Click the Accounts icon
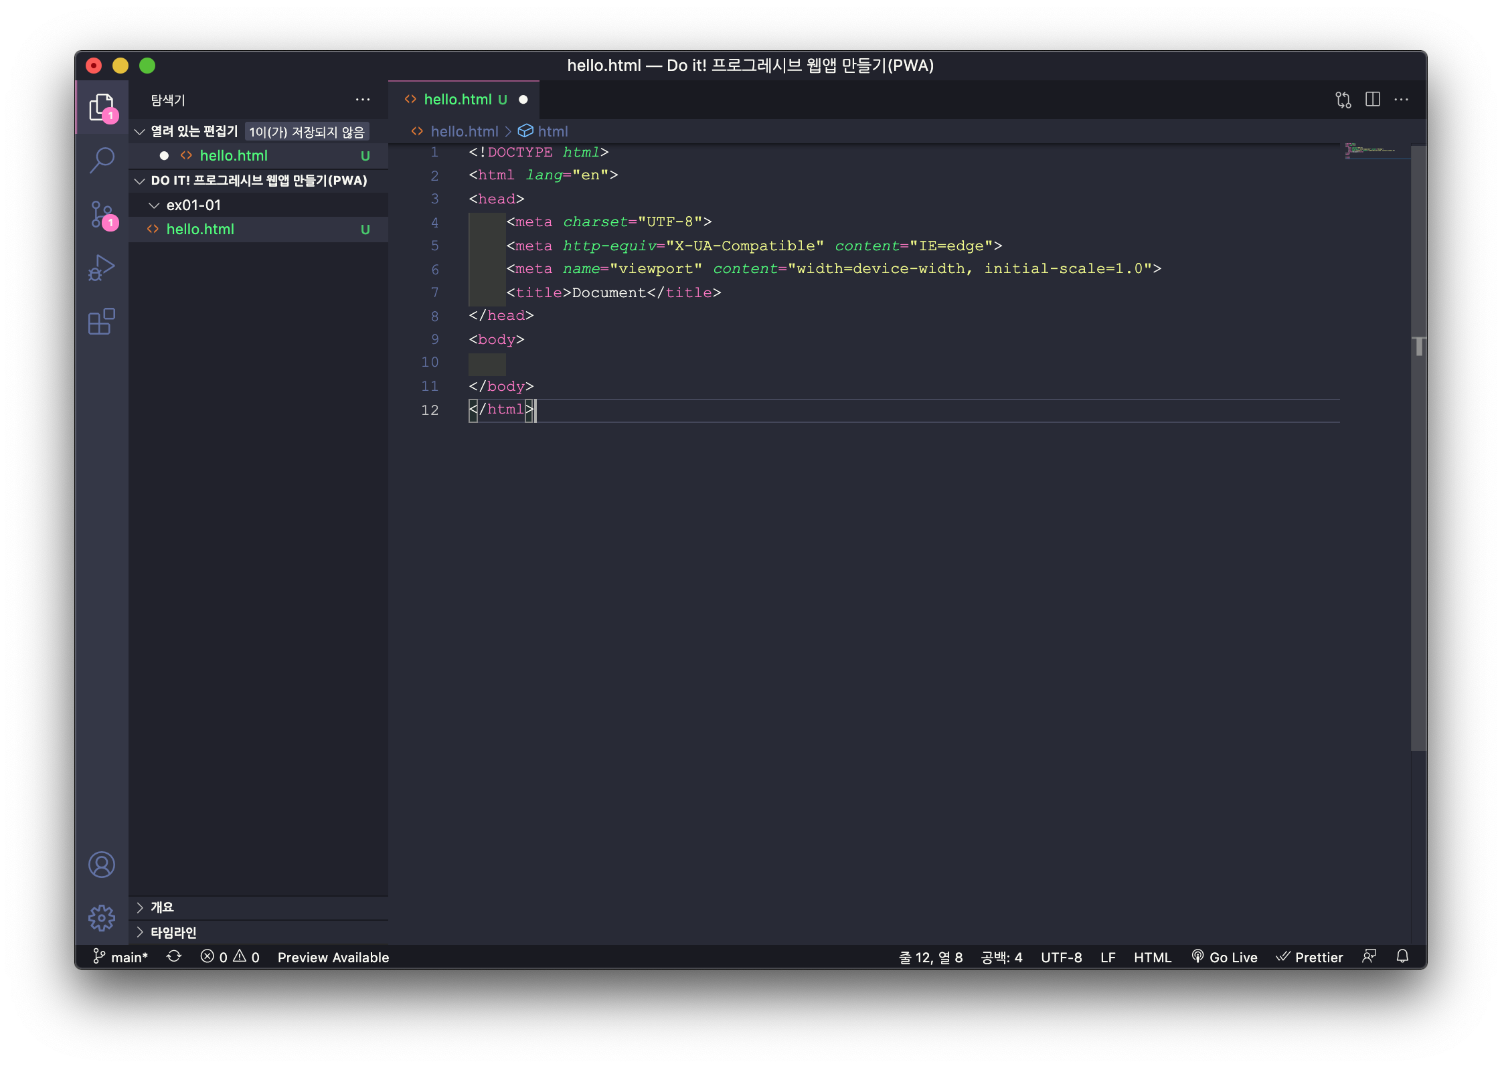The image size is (1502, 1068). 102,865
